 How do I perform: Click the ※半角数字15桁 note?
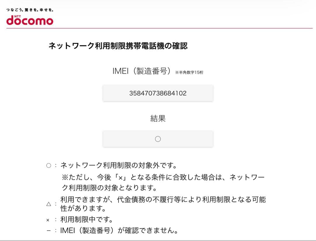189,73
